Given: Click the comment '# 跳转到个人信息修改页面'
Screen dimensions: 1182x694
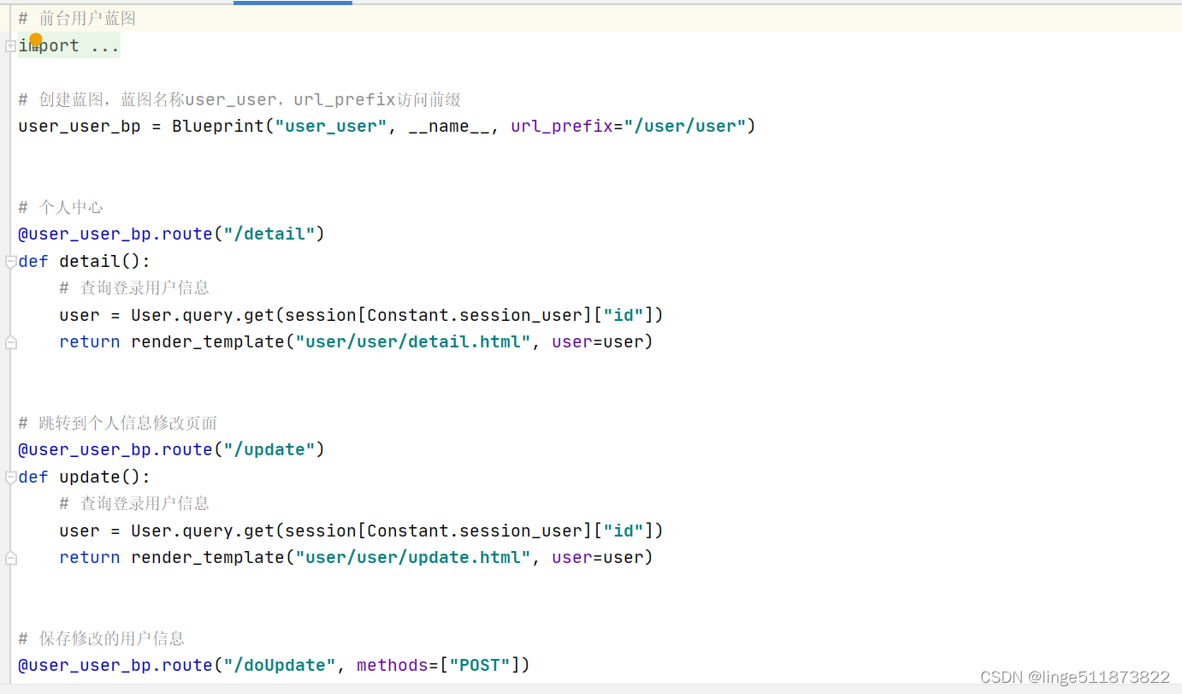Looking at the screenshot, I should pos(118,424).
